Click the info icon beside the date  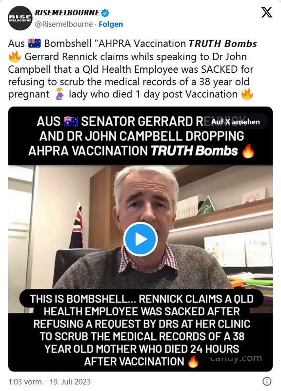click(267, 381)
